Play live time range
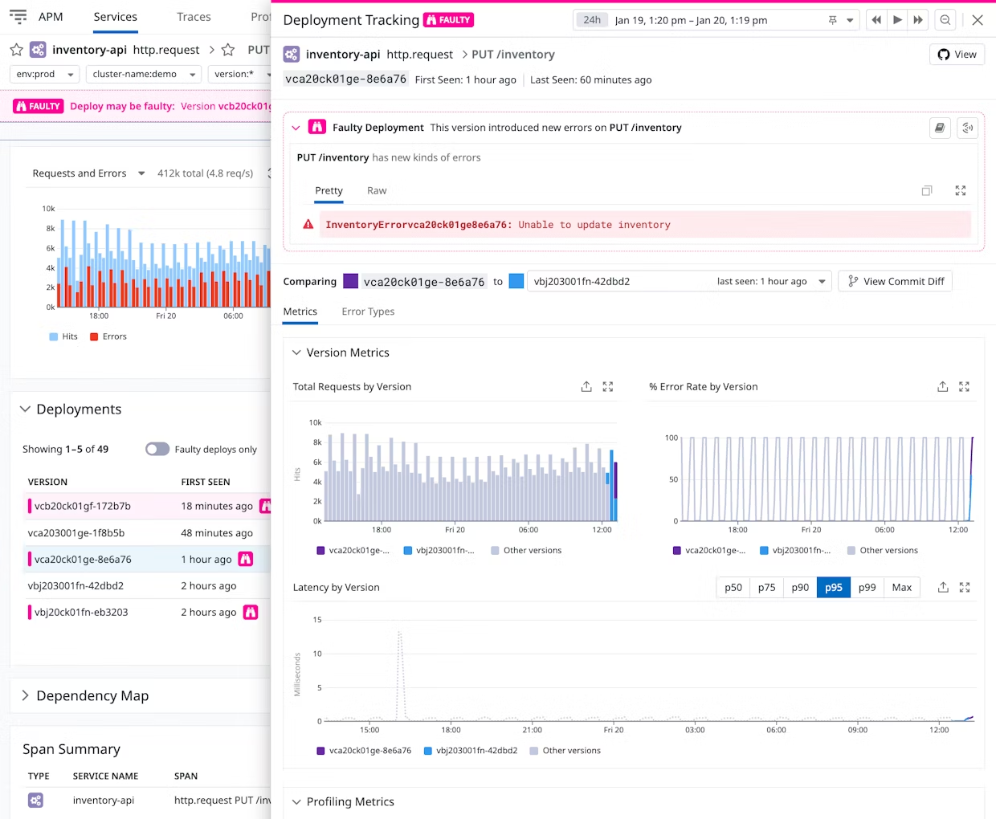Viewport: 996px width, 819px height. [897, 20]
